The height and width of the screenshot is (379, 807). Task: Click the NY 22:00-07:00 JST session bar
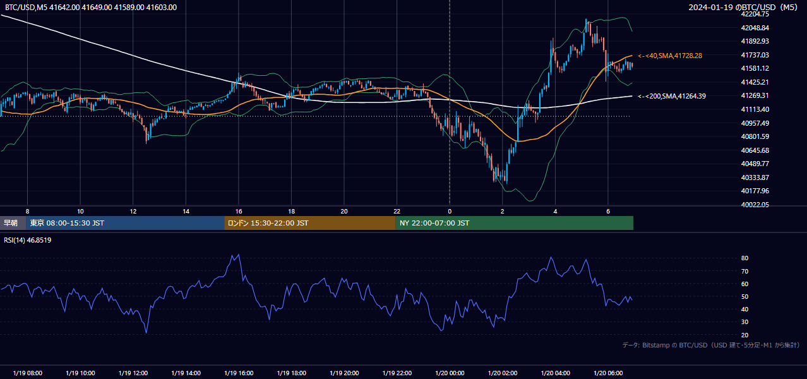[515, 223]
